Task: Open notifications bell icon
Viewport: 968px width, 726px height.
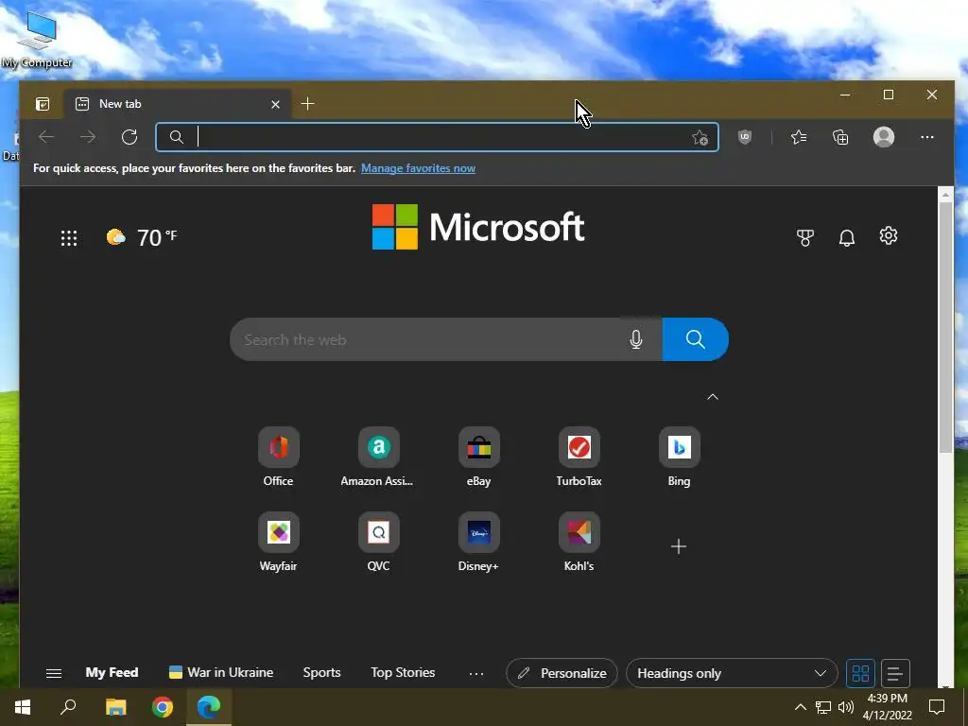Action: point(846,237)
